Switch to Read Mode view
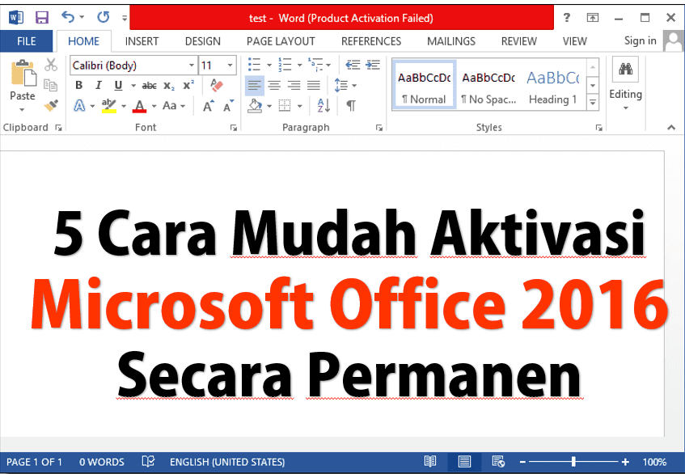 tap(430, 461)
